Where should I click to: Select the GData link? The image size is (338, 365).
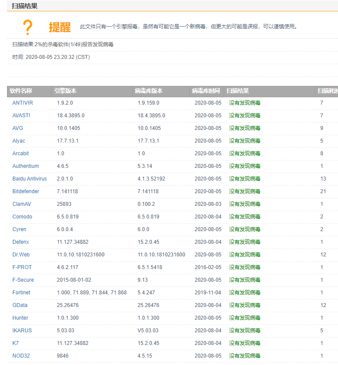point(20,305)
